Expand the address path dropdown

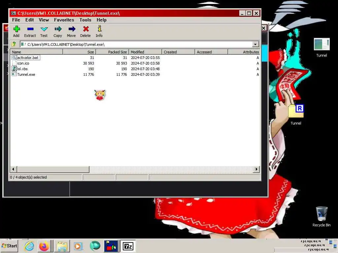click(x=255, y=44)
